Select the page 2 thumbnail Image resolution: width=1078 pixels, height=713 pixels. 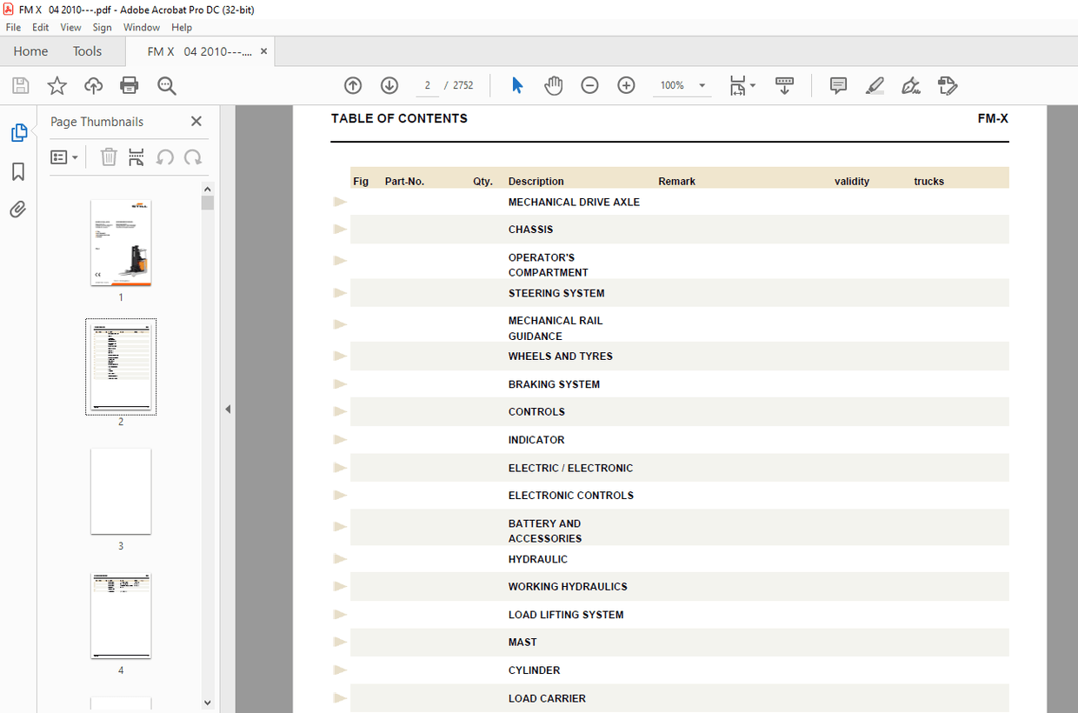click(121, 366)
